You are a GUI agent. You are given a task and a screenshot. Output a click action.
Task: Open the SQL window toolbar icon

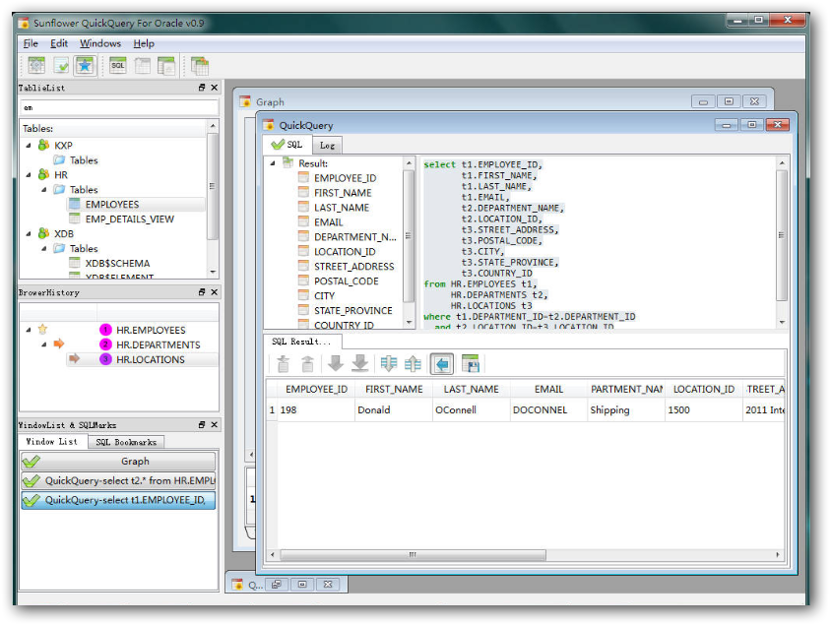click(x=117, y=66)
